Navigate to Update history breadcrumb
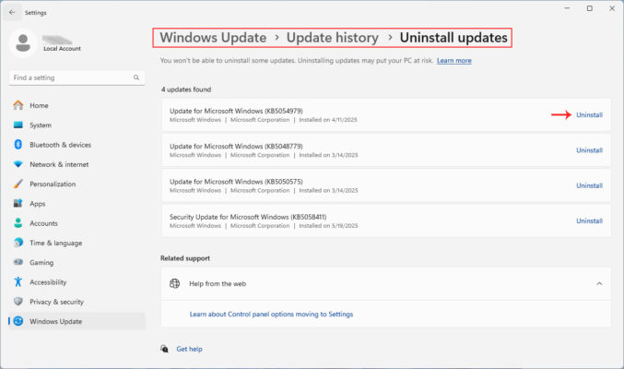Viewport: 624px width, 369px height. [333, 38]
